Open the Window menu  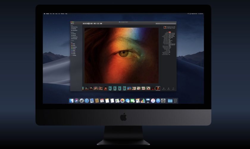pyautogui.click(x=62, y=14)
